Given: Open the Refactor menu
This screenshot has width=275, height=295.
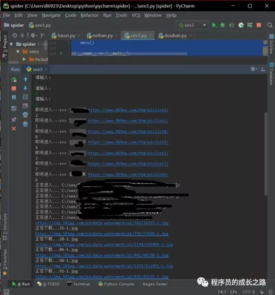Looking at the screenshot, I should [x=89, y=15].
